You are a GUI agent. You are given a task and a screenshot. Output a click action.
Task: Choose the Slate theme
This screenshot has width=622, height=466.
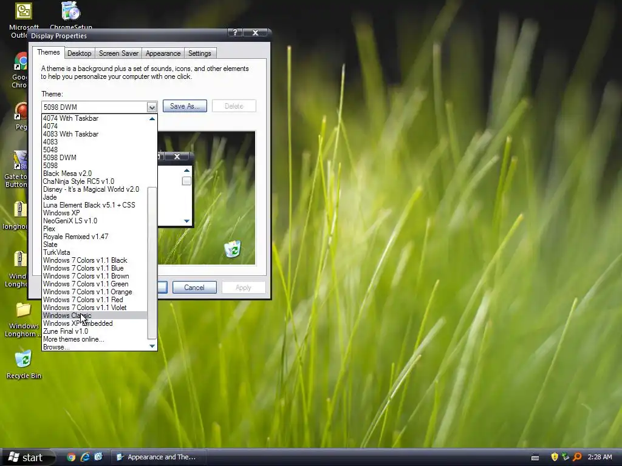click(x=94, y=245)
